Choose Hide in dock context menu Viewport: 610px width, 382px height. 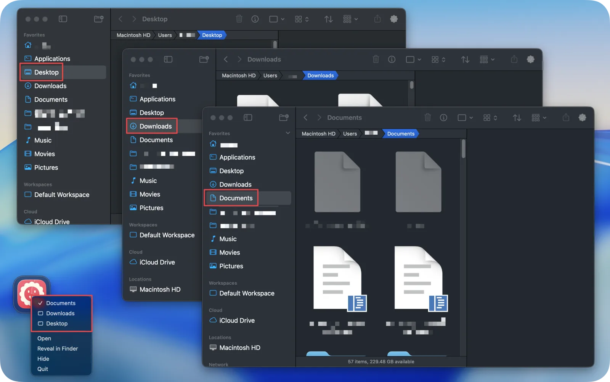(x=43, y=359)
